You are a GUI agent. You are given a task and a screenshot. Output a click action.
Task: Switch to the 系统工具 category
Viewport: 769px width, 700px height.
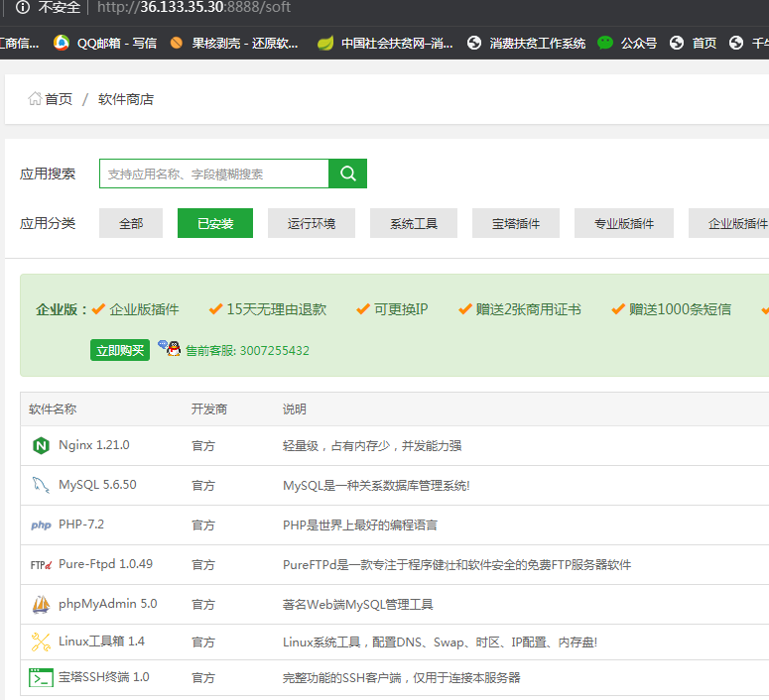click(x=414, y=223)
